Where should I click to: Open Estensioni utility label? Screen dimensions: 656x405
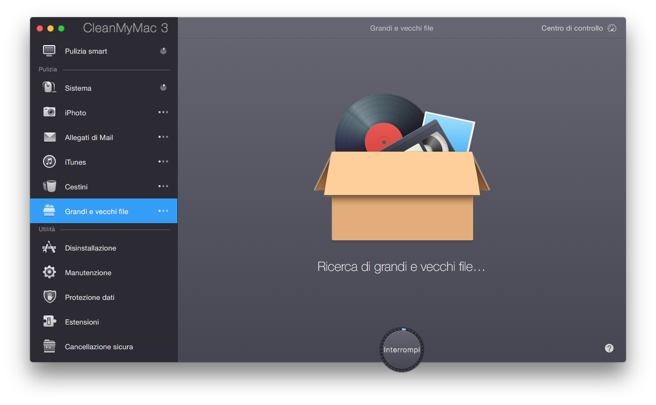[82, 322]
